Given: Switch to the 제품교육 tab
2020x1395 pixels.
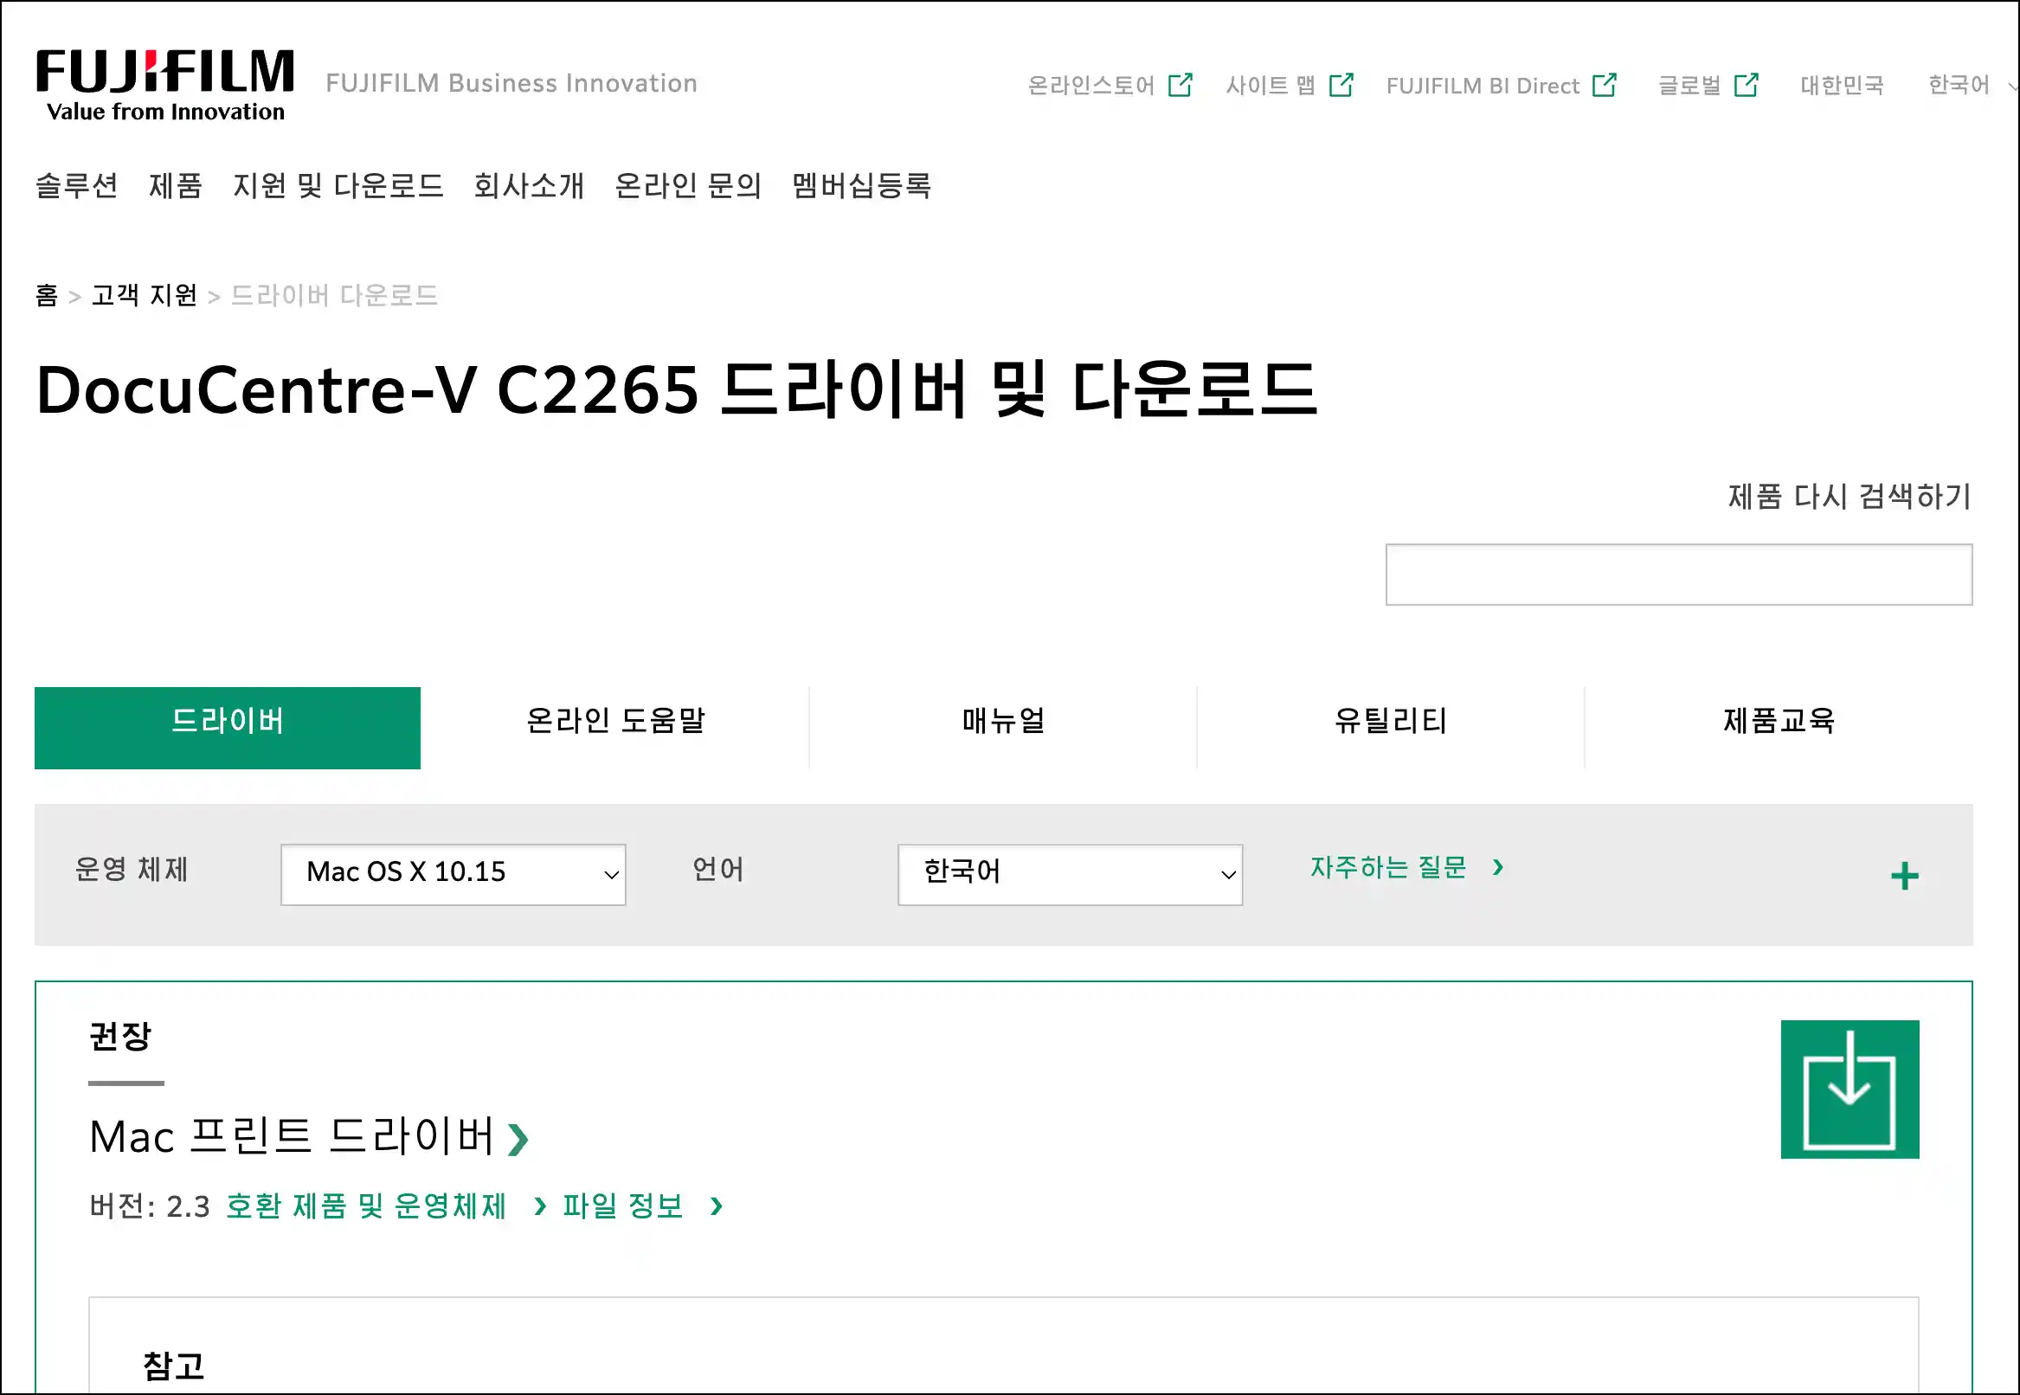Looking at the screenshot, I should click(x=1779, y=728).
